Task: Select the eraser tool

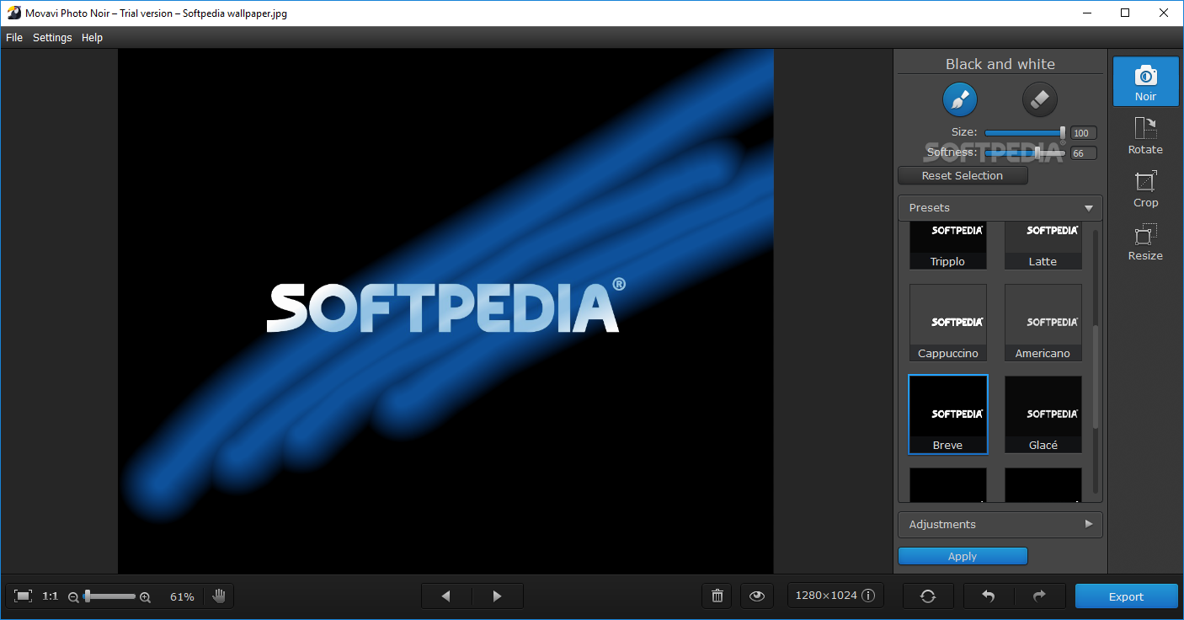Action: tap(1039, 99)
